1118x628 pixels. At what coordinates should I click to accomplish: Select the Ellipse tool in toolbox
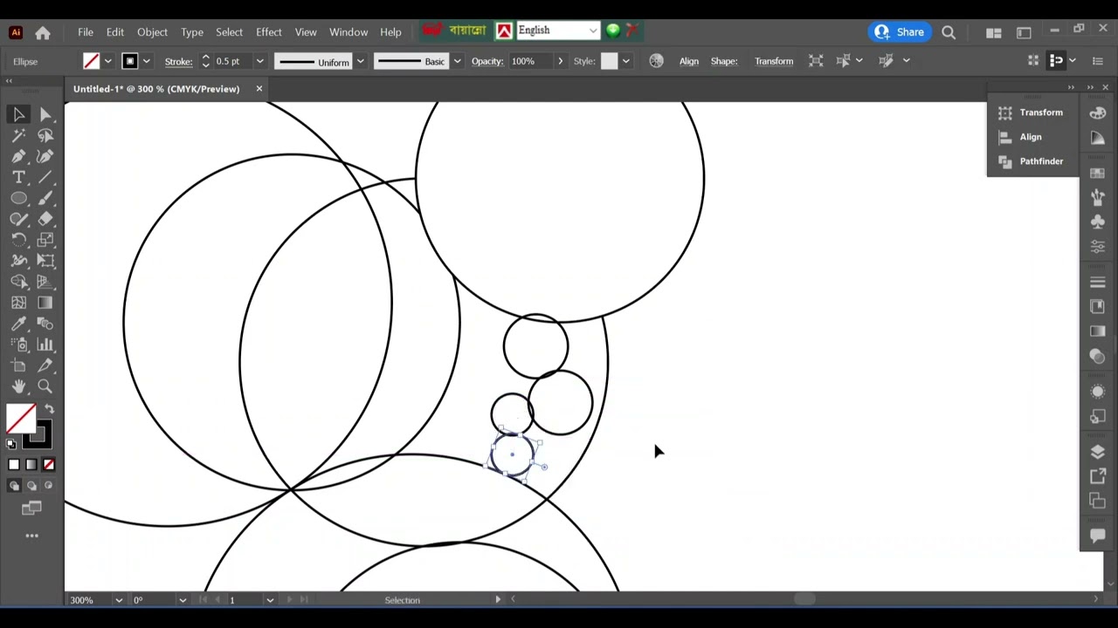click(18, 198)
